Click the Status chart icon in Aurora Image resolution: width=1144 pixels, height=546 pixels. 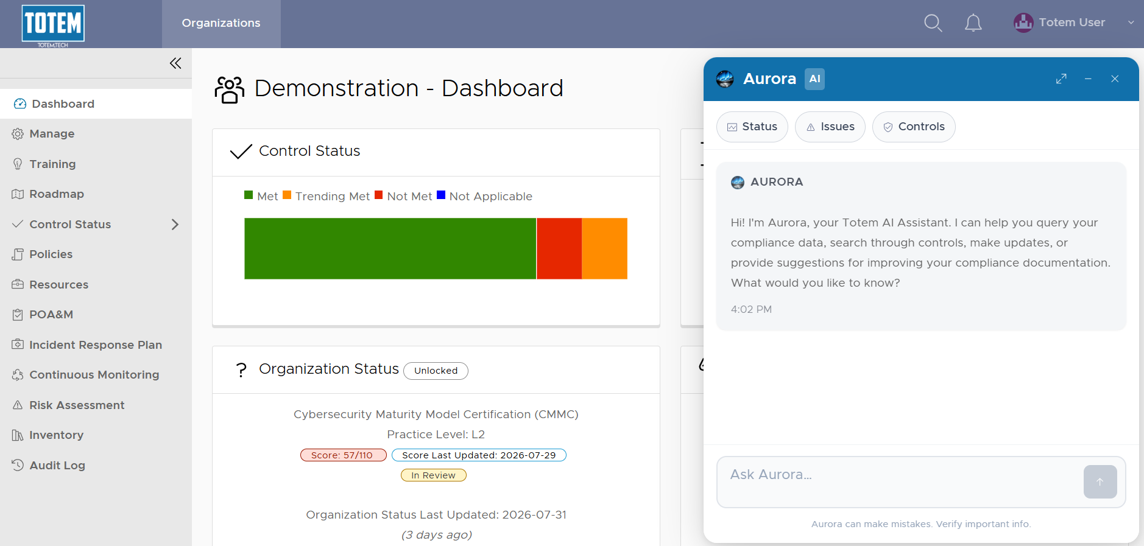click(732, 127)
